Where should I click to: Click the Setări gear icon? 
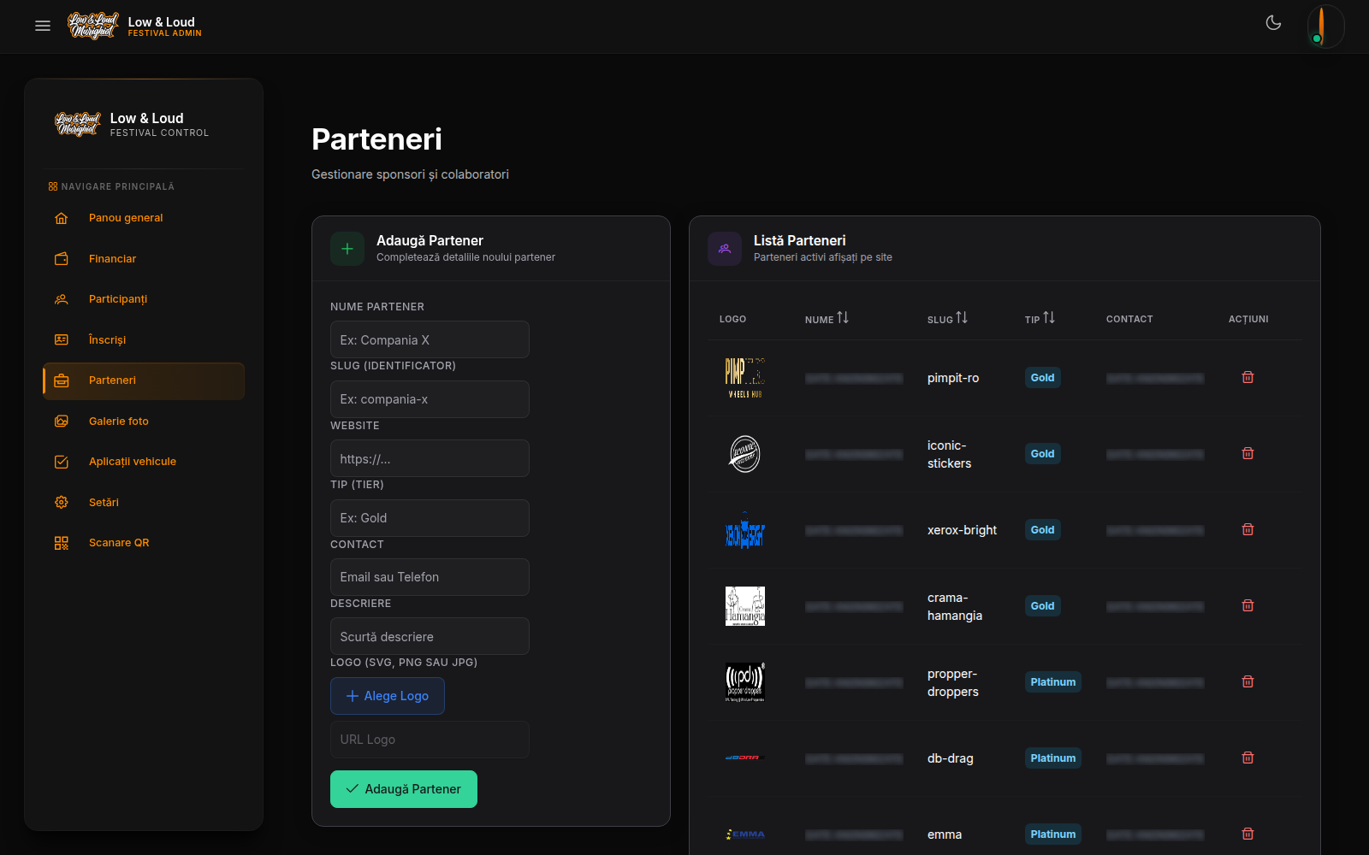[62, 503]
